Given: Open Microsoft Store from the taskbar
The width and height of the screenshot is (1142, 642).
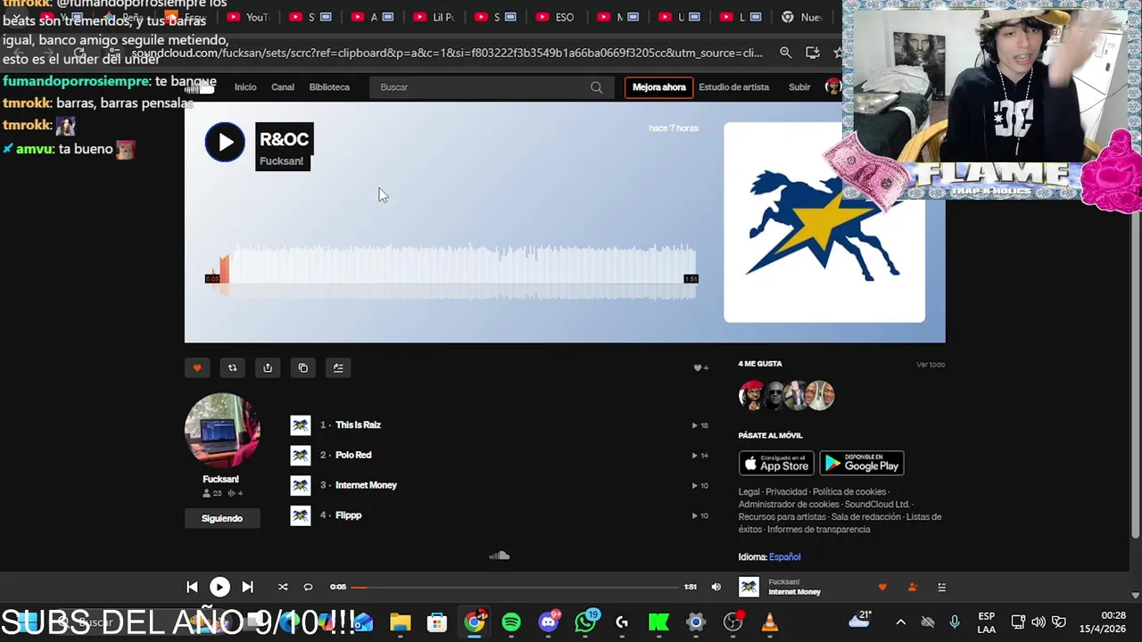Looking at the screenshot, I should pyautogui.click(x=437, y=622).
